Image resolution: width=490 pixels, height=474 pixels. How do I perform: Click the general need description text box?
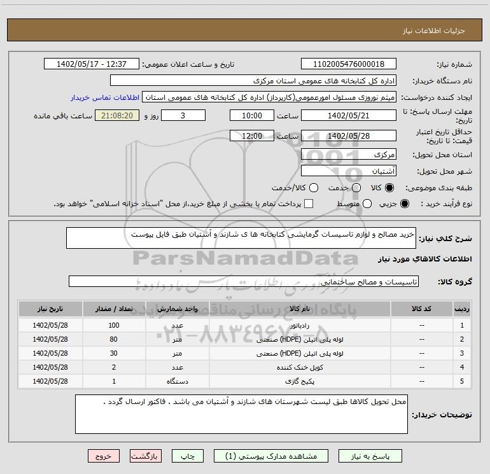[241, 238]
